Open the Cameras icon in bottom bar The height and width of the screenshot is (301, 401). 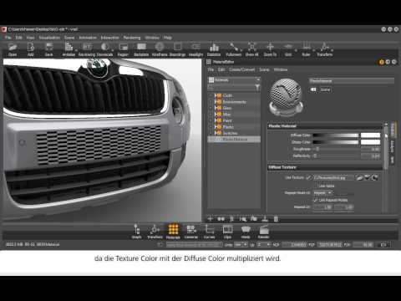tap(191, 232)
